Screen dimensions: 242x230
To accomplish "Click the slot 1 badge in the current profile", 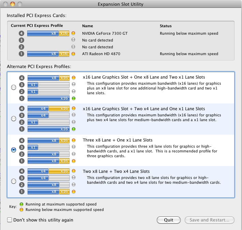I will pyautogui.click(x=21, y=54).
